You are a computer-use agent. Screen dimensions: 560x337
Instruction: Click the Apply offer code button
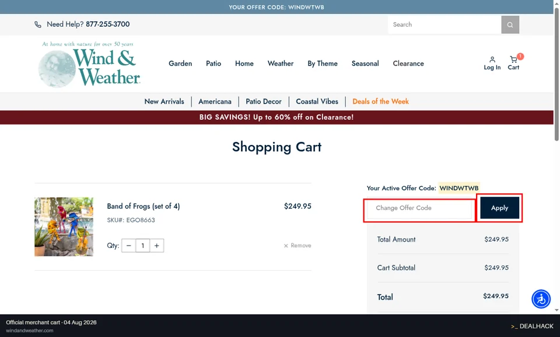point(499,208)
